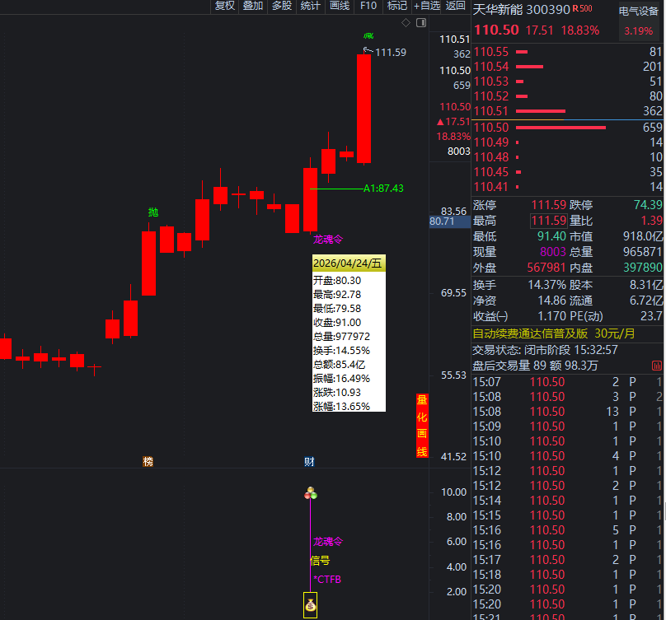Click the A1:87.43 green level line label

[383, 189]
